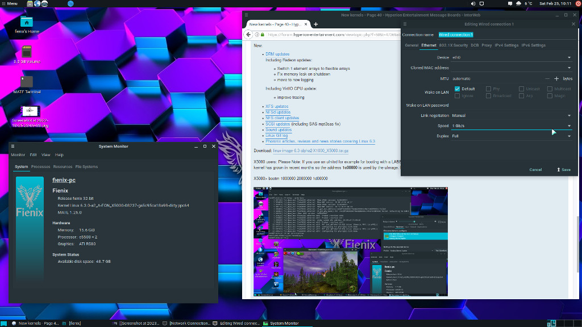The height and width of the screenshot is (327, 582).
Task: Click the display icon in system tray
Action: click(x=482, y=4)
